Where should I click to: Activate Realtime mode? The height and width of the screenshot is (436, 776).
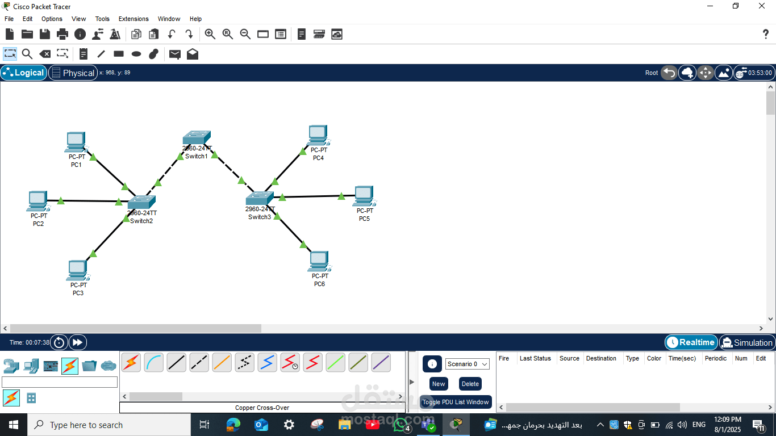point(691,342)
